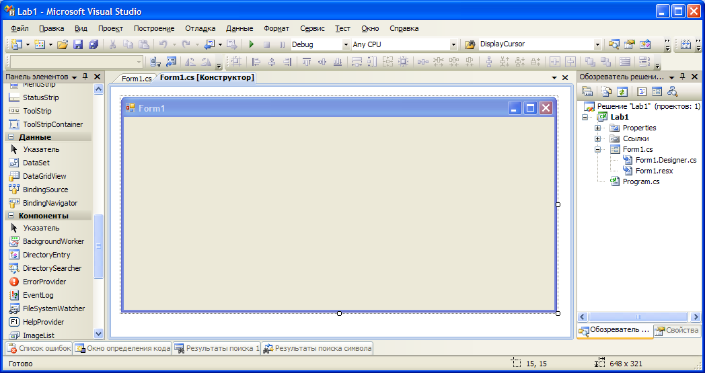
Task: Click the Open File folder icon
Action: [63, 44]
